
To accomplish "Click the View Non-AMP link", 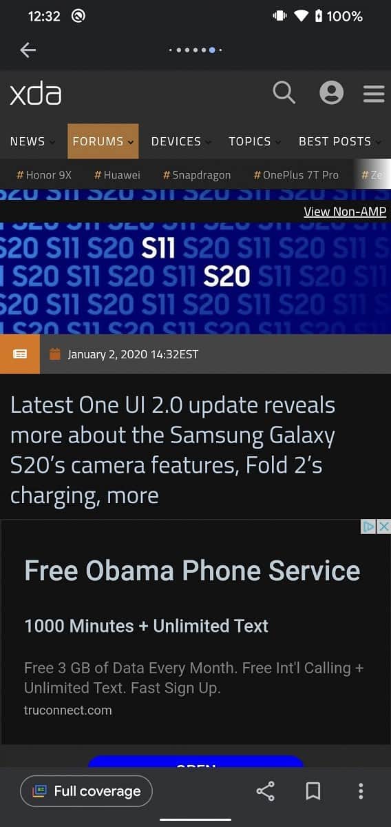I will [x=345, y=212].
